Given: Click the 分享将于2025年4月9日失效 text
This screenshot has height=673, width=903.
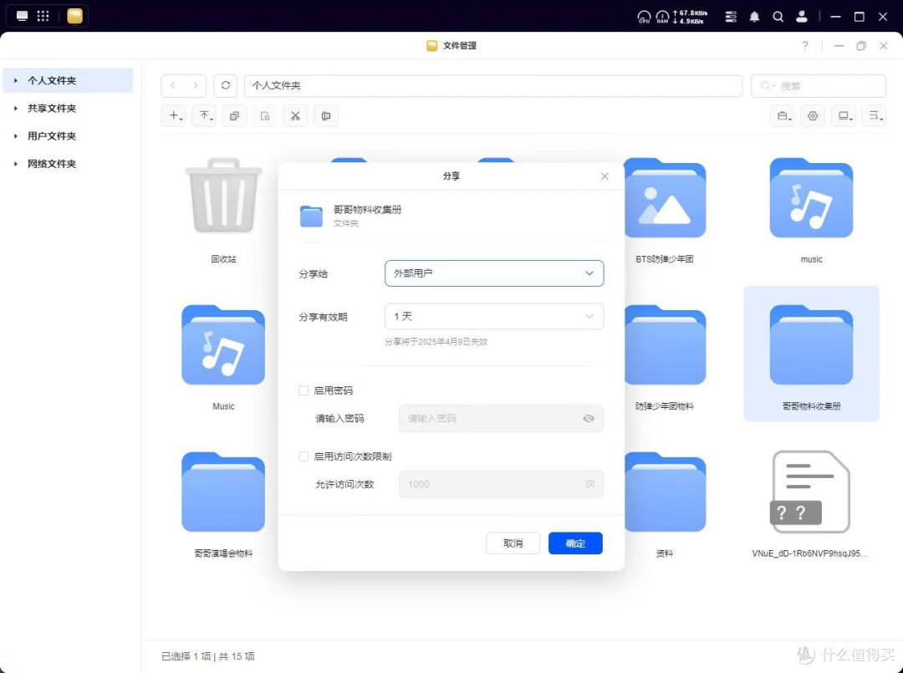Looking at the screenshot, I should [436, 342].
